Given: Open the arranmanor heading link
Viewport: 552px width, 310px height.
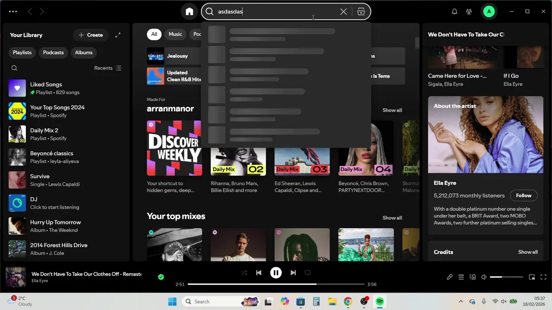Looking at the screenshot, I should click(x=170, y=108).
